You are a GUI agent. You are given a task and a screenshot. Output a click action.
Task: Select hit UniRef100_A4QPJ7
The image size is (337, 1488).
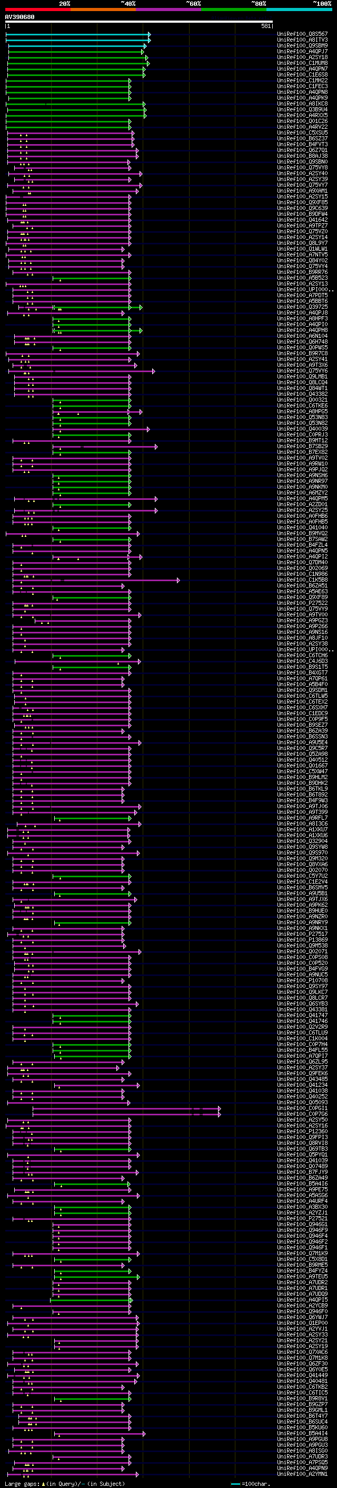click(302, 51)
